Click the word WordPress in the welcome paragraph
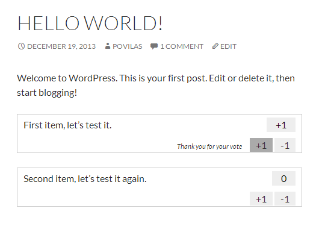 point(93,78)
